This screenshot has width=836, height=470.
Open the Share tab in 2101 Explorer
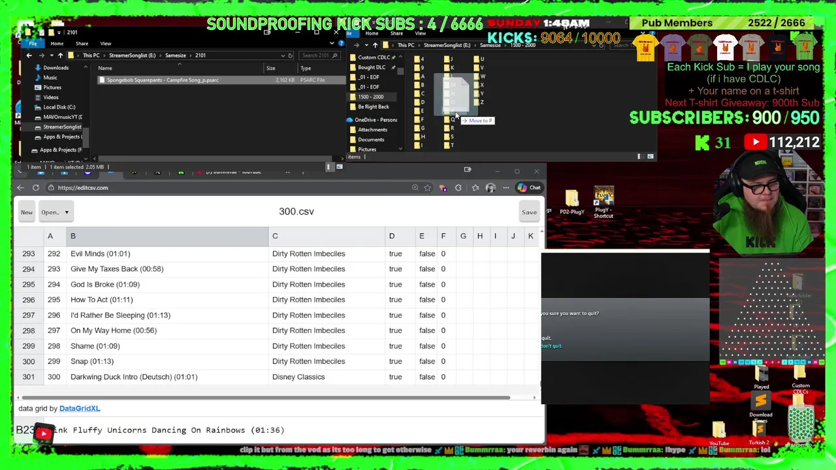[x=82, y=44]
